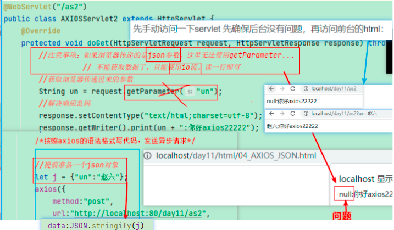Click the @WebServlet("/as2") annotation
394x230 pixels.
click(x=45, y=7)
